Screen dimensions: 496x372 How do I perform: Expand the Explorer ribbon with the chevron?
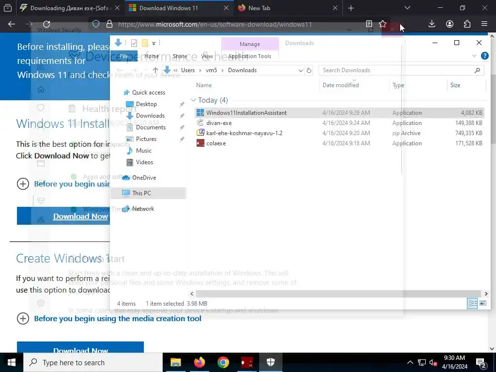coord(474,56)
